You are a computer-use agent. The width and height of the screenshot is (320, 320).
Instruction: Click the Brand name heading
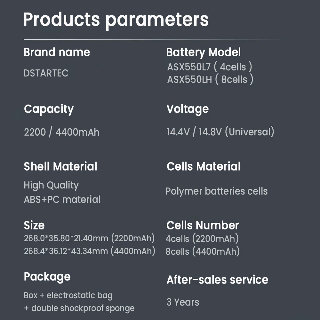[x=57, y=52]
